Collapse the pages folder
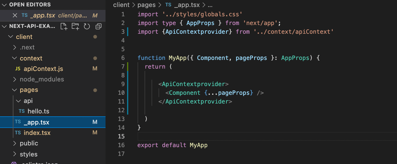The width and height of the screenshot is (397, 164). [15, 90]
